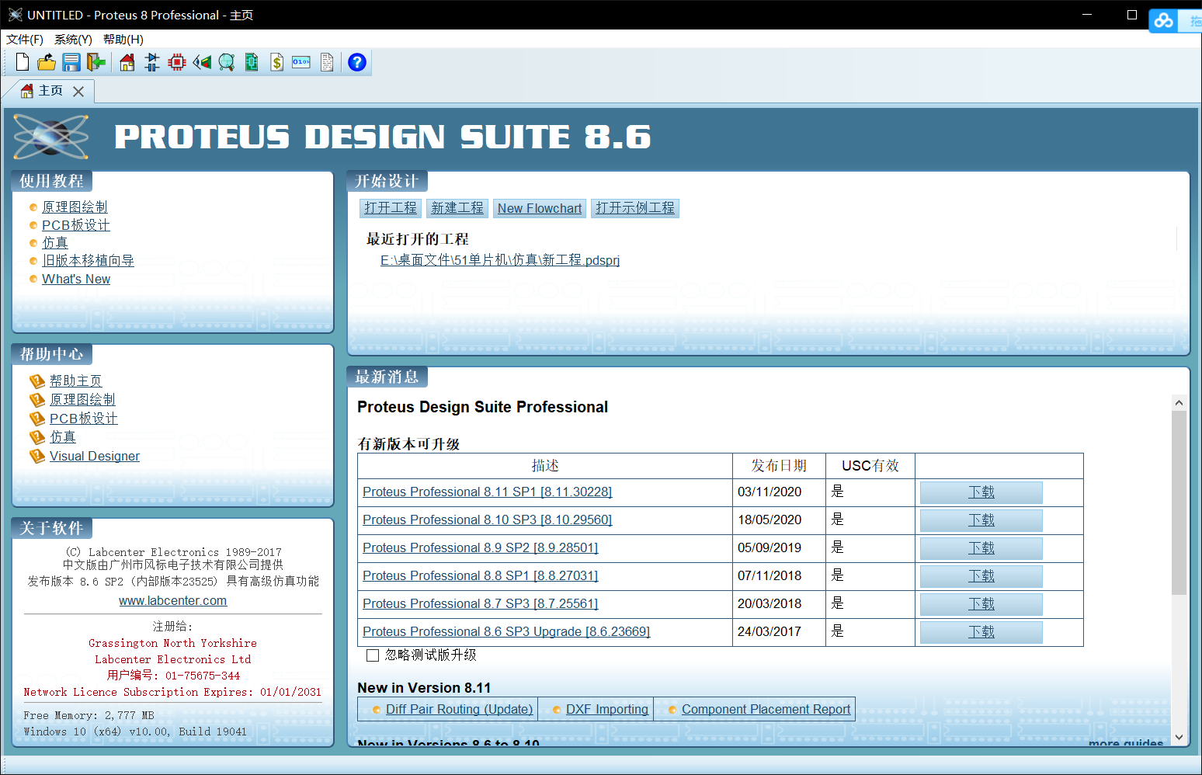Create a new project with toolbar icon

coord(23,62)
